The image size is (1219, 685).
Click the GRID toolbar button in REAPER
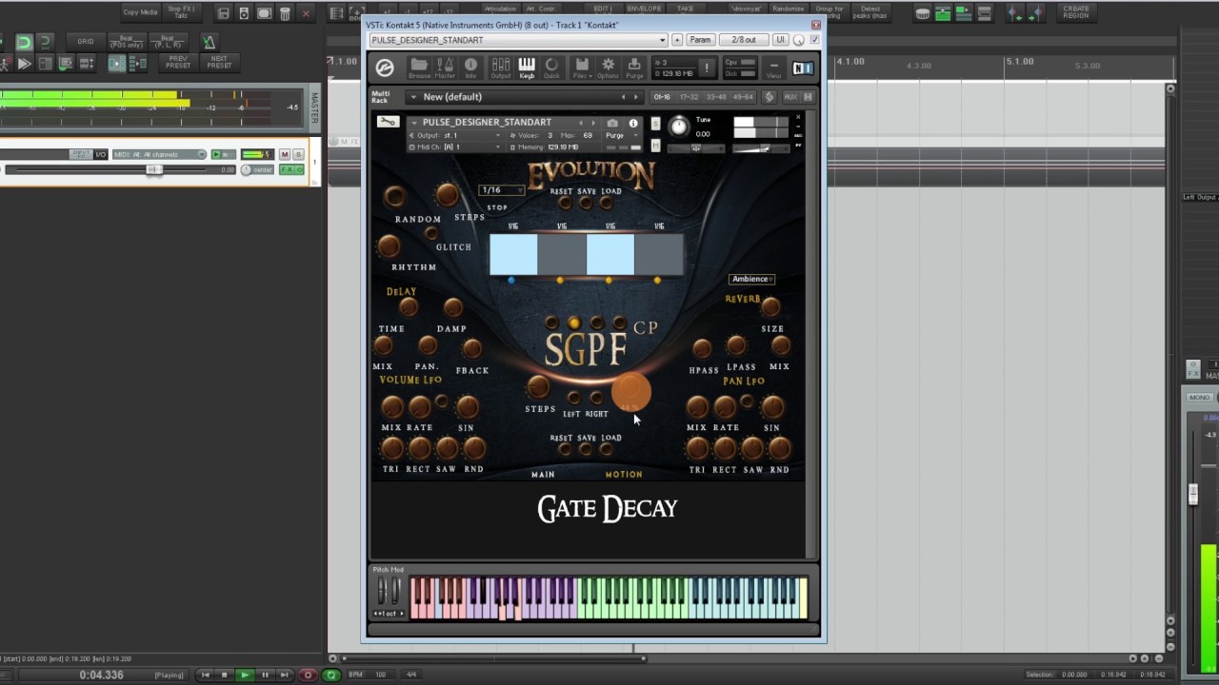tap(86, 42)
